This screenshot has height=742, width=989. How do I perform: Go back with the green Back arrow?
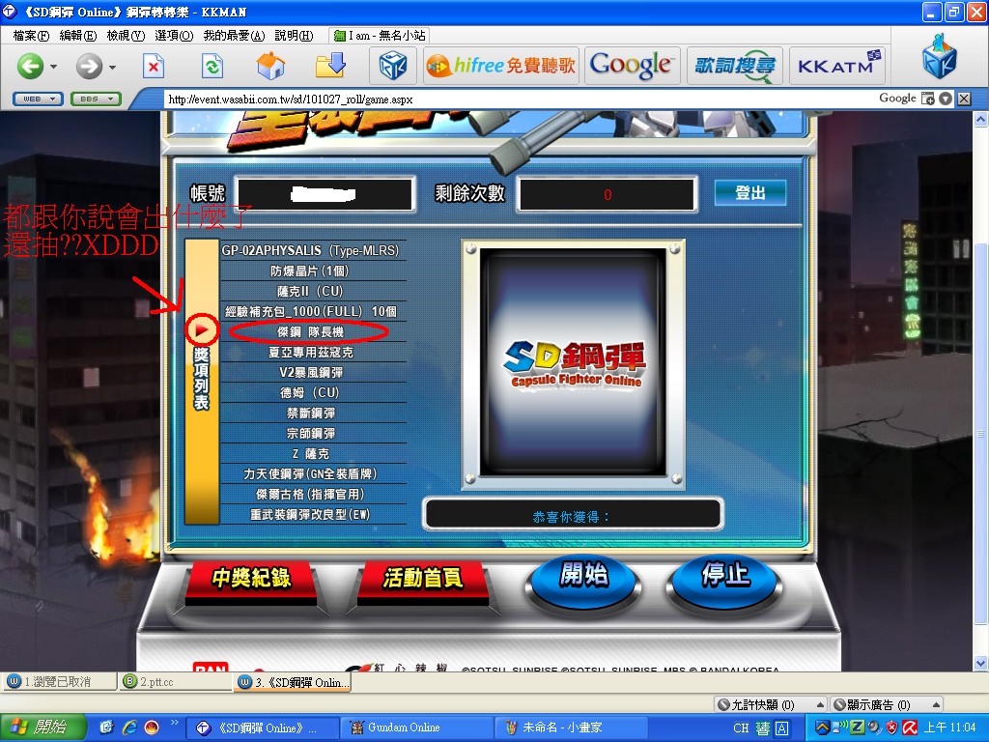click(x=30, y=66)
